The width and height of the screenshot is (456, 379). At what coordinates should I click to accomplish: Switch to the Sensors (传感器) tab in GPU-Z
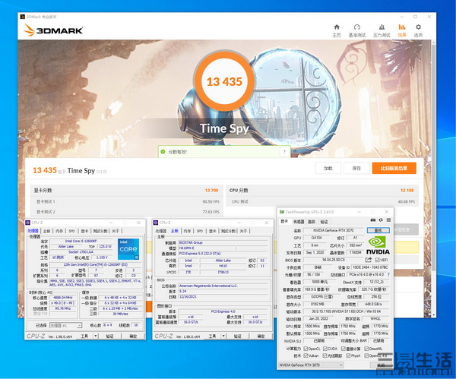coord(299,222)
